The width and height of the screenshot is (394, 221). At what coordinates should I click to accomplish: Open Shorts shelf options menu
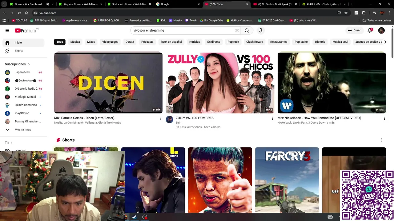coord(382,140)
